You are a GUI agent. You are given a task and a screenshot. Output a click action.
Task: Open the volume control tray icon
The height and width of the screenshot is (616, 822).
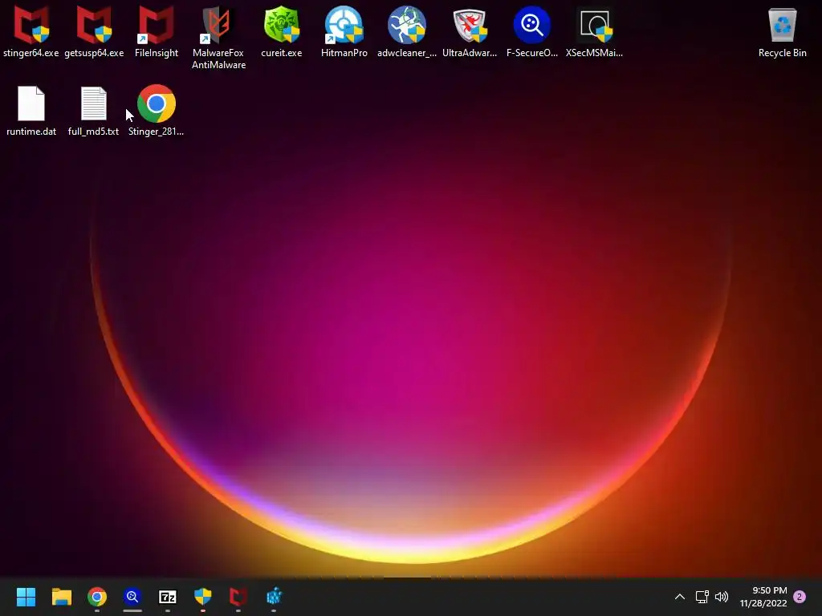coord(722,597)
